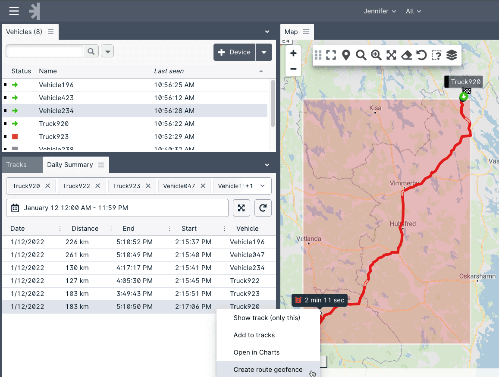Activate the eraser tool in the map toolbar
This screenshot has width=499, height=377.
406,55
